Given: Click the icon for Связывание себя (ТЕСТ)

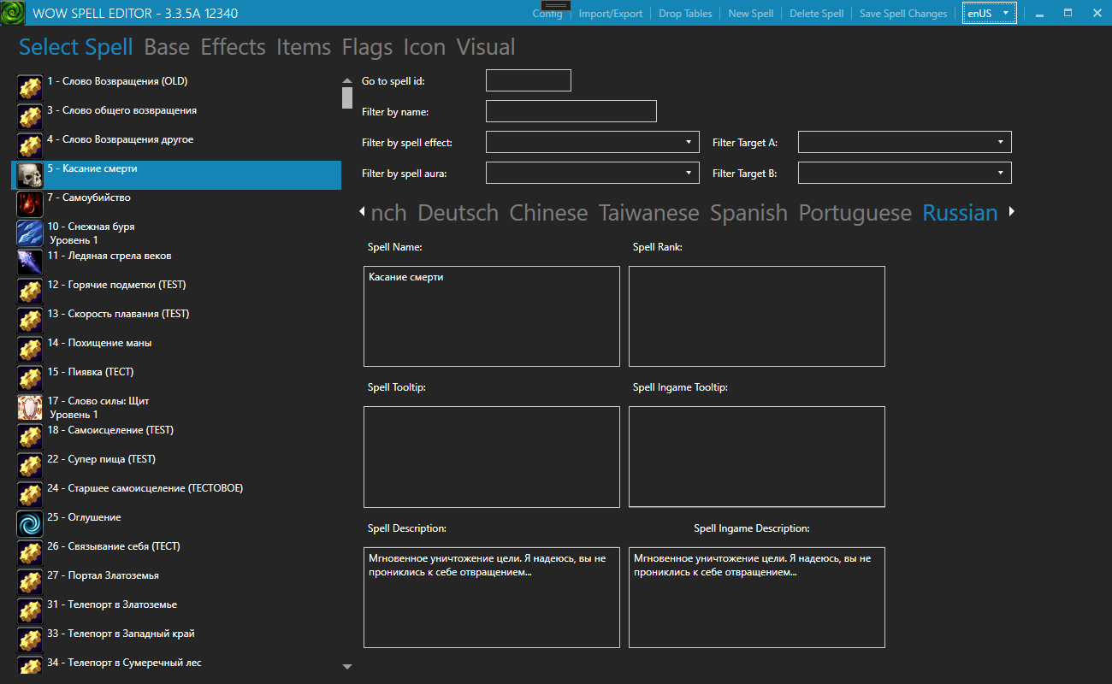Looking at the screenshot, I should click(x=30, y=553).
